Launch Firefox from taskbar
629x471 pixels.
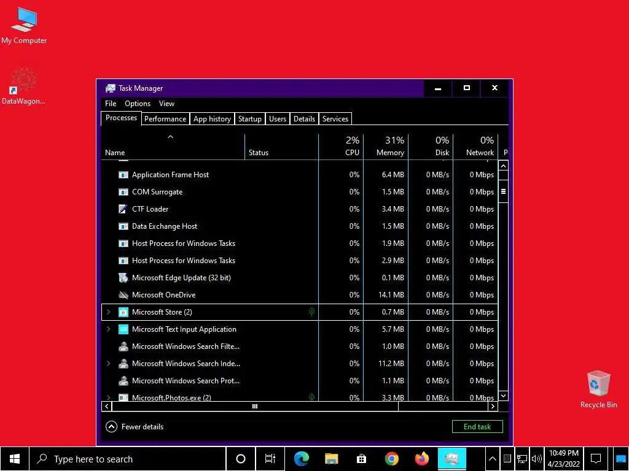[x=421, y=459]
